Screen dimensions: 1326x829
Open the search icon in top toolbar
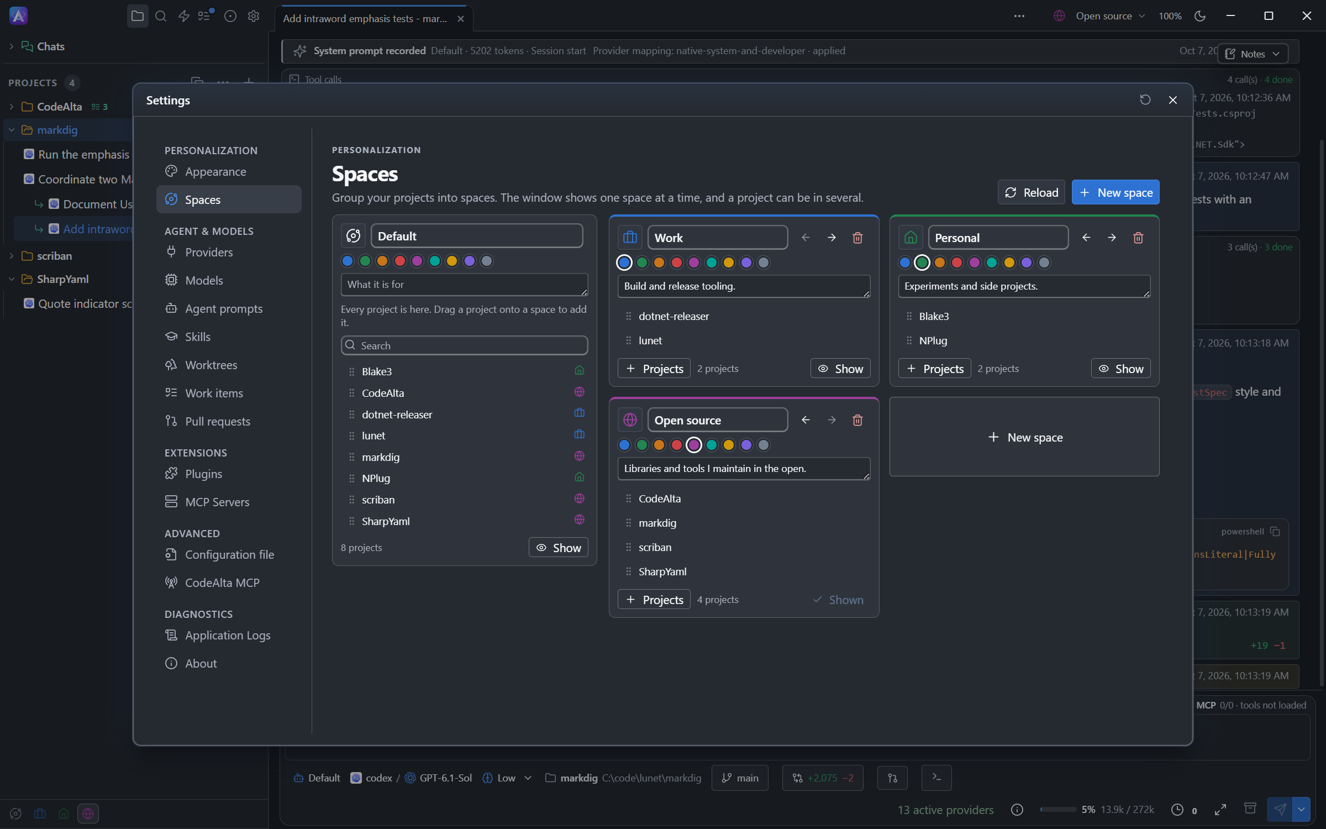[x=161, y=16]
